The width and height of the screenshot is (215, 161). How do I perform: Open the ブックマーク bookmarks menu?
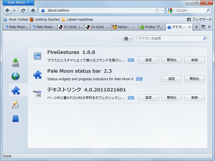tap(199, 19)
